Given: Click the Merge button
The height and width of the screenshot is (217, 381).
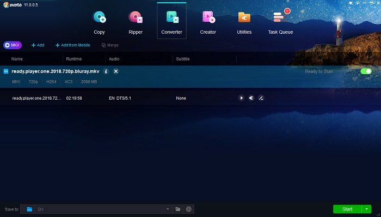Looking at the screenshot, I should coord(110,45).
